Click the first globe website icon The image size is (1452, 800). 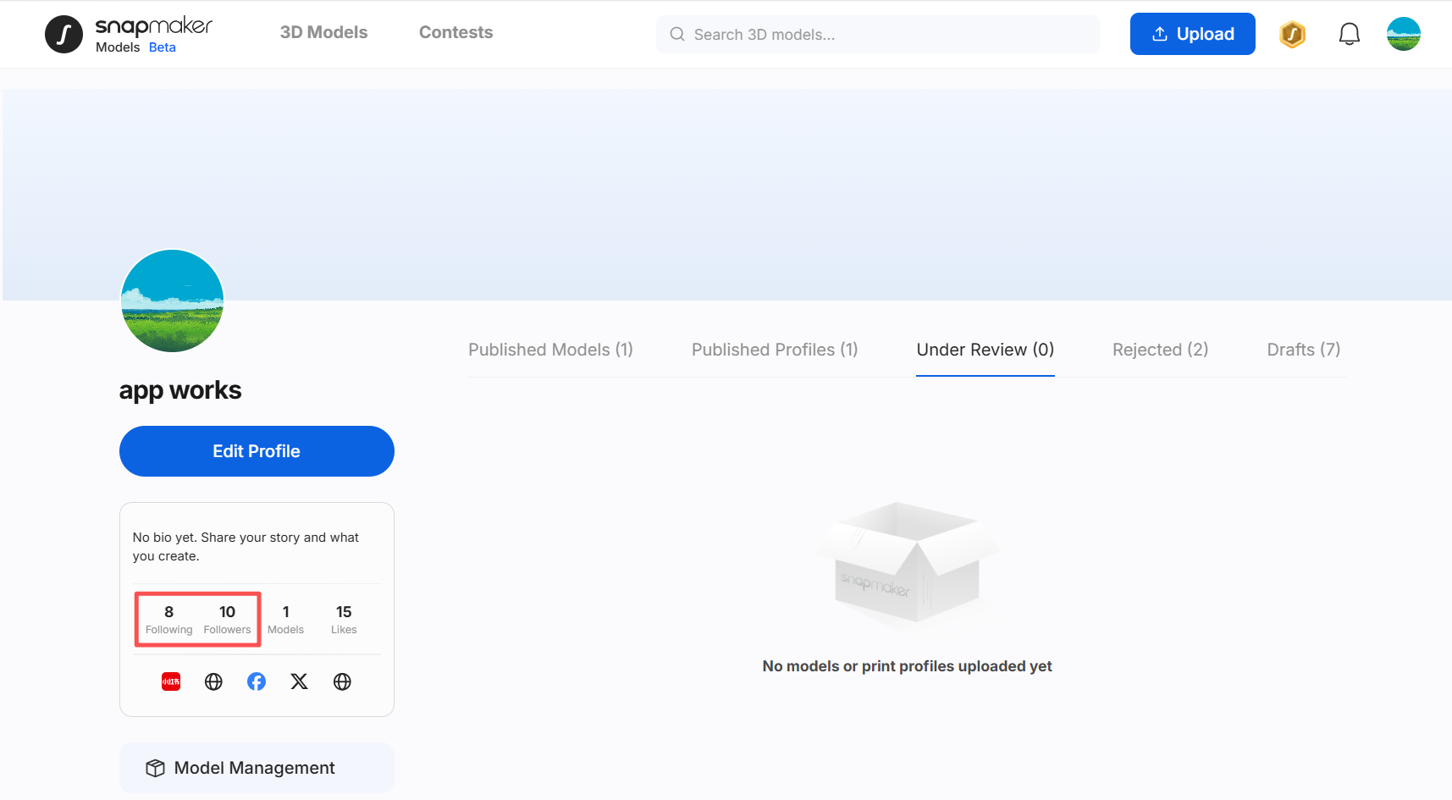[x=213, y=681]
